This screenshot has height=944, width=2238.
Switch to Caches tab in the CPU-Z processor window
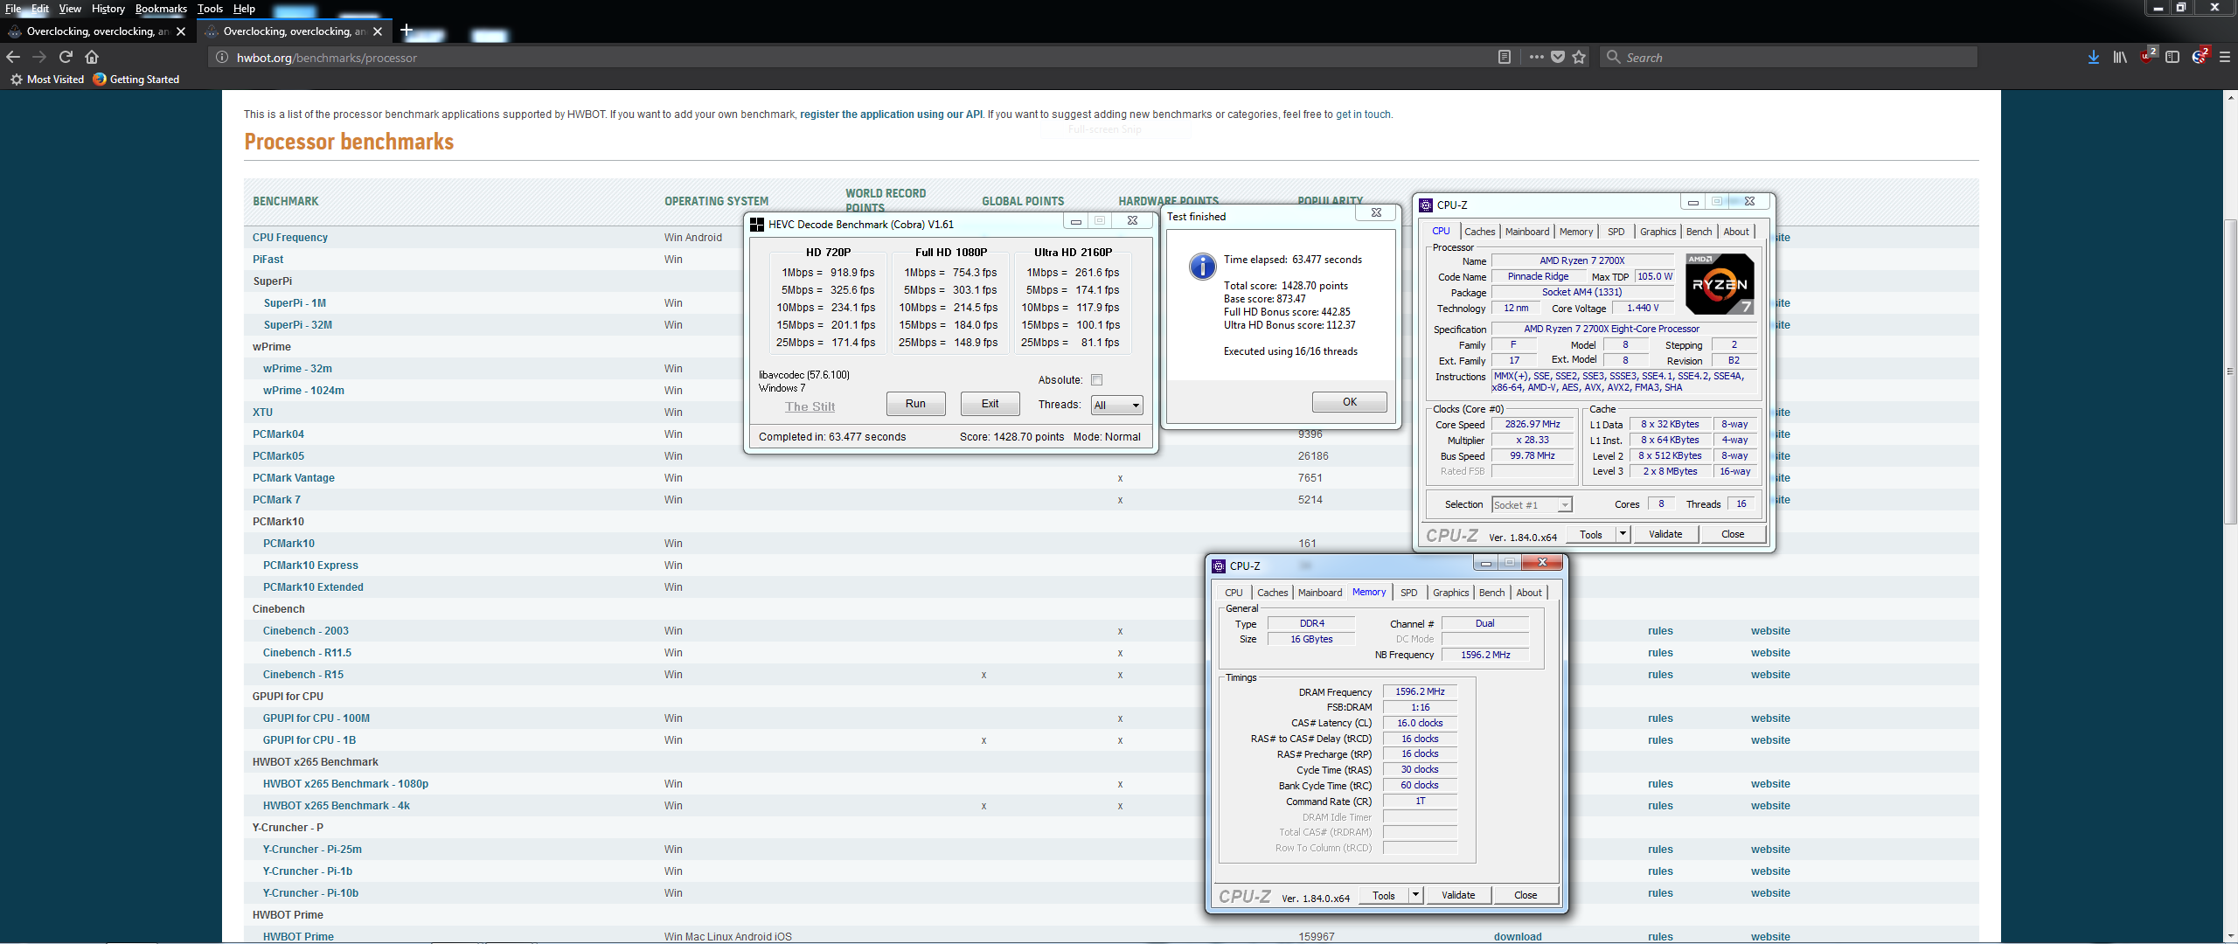coord(1479,232)
